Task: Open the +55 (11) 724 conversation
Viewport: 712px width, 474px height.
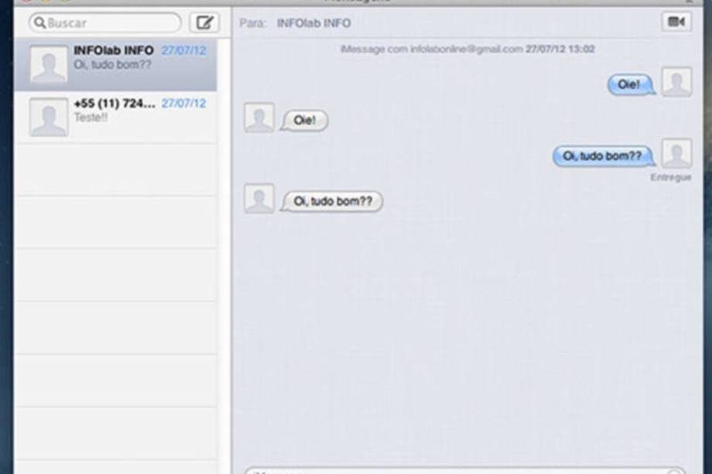Action: (x=115, y=118)
